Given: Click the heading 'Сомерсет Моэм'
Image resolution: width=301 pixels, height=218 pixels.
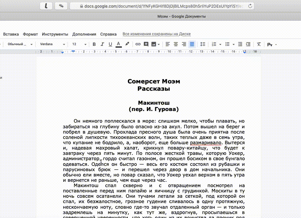Looking at the screenshot, I should (154, 81).
